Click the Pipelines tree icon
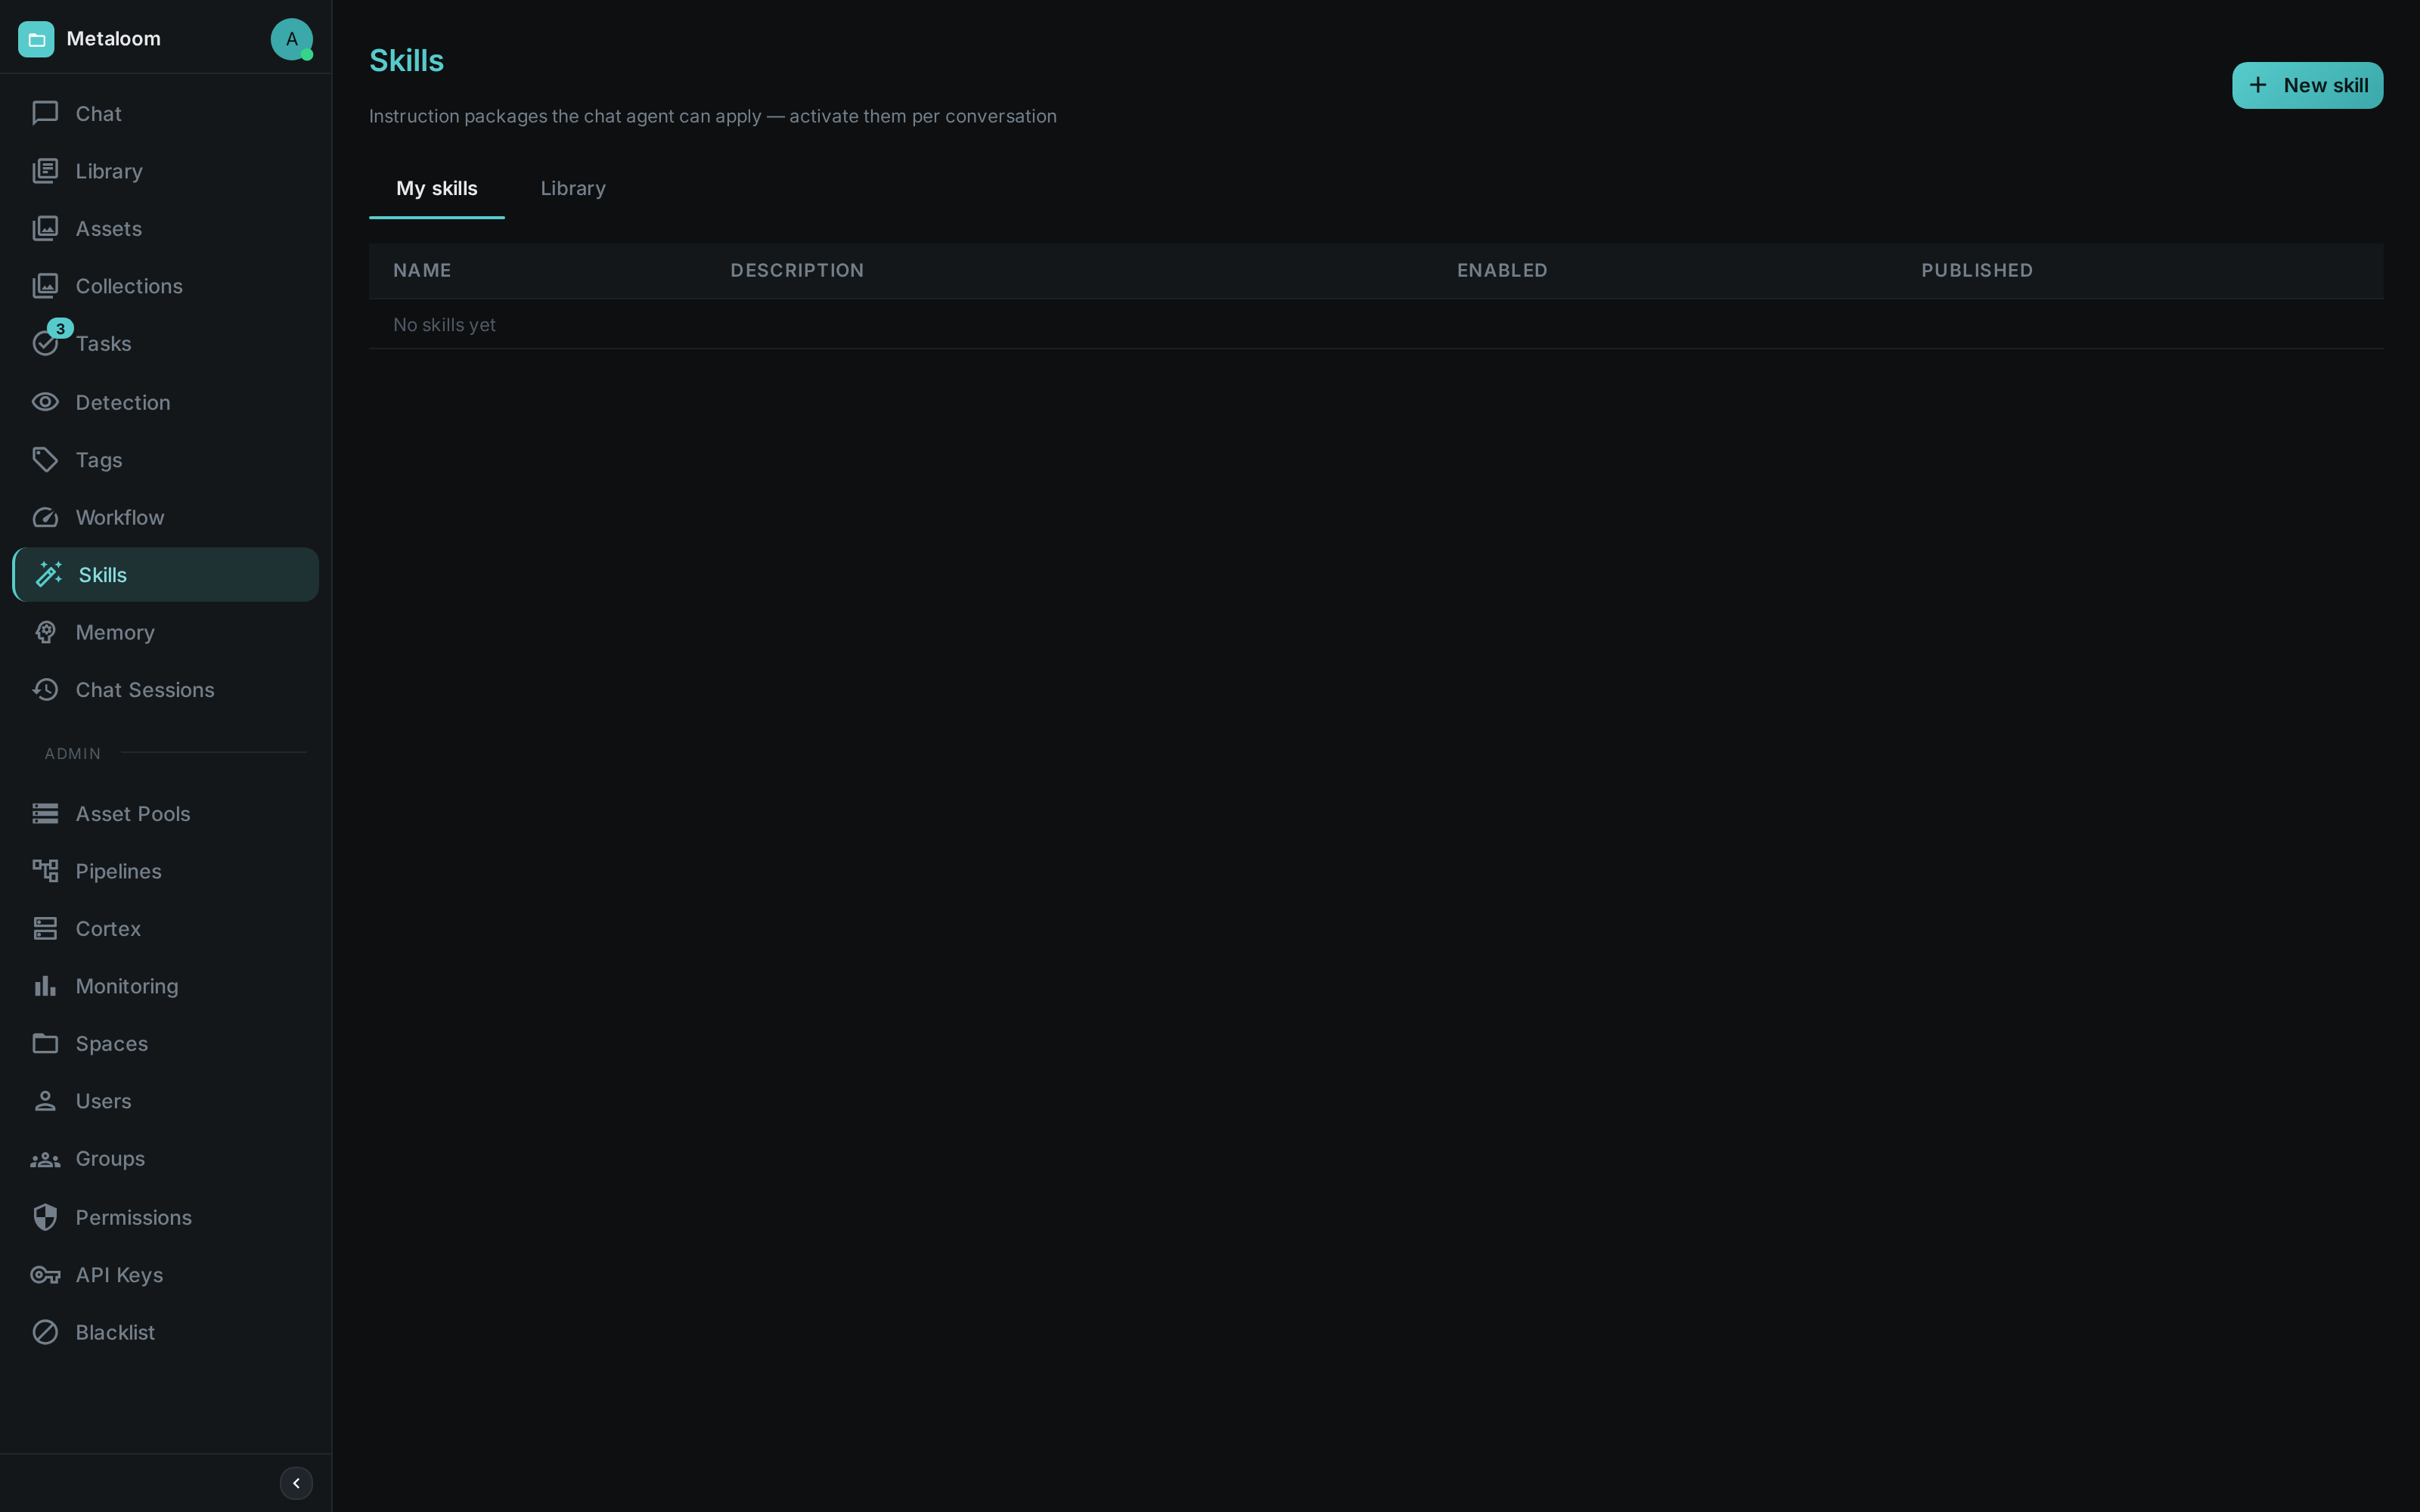This screenshot has height=1512, width=2420. 45,871
